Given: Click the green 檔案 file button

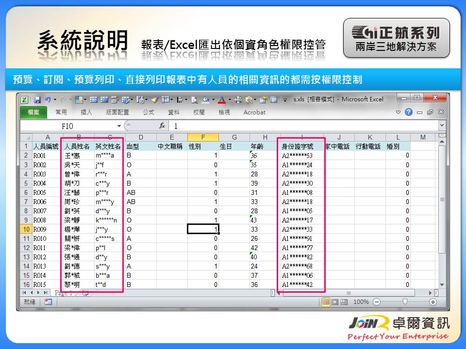Looking at the screenshot, I should tap(33, 112).
